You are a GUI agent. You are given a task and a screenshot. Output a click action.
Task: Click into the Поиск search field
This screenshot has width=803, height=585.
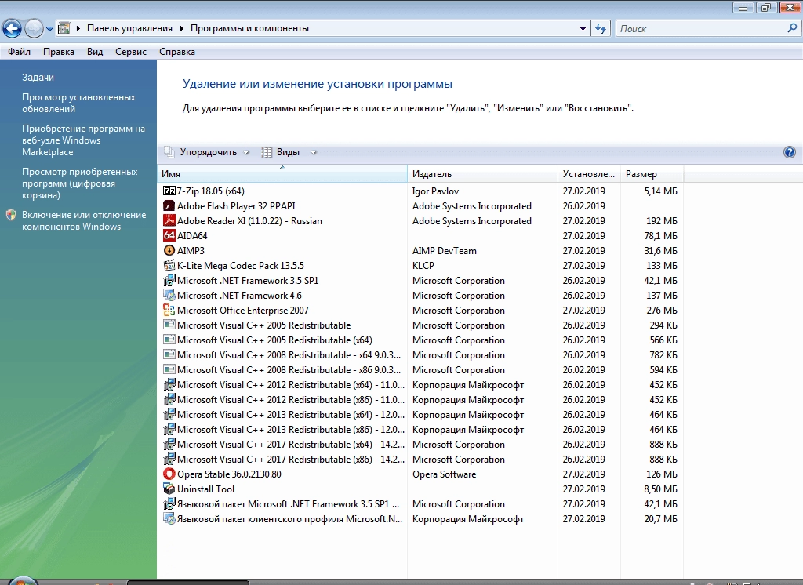tap(700, 29)
